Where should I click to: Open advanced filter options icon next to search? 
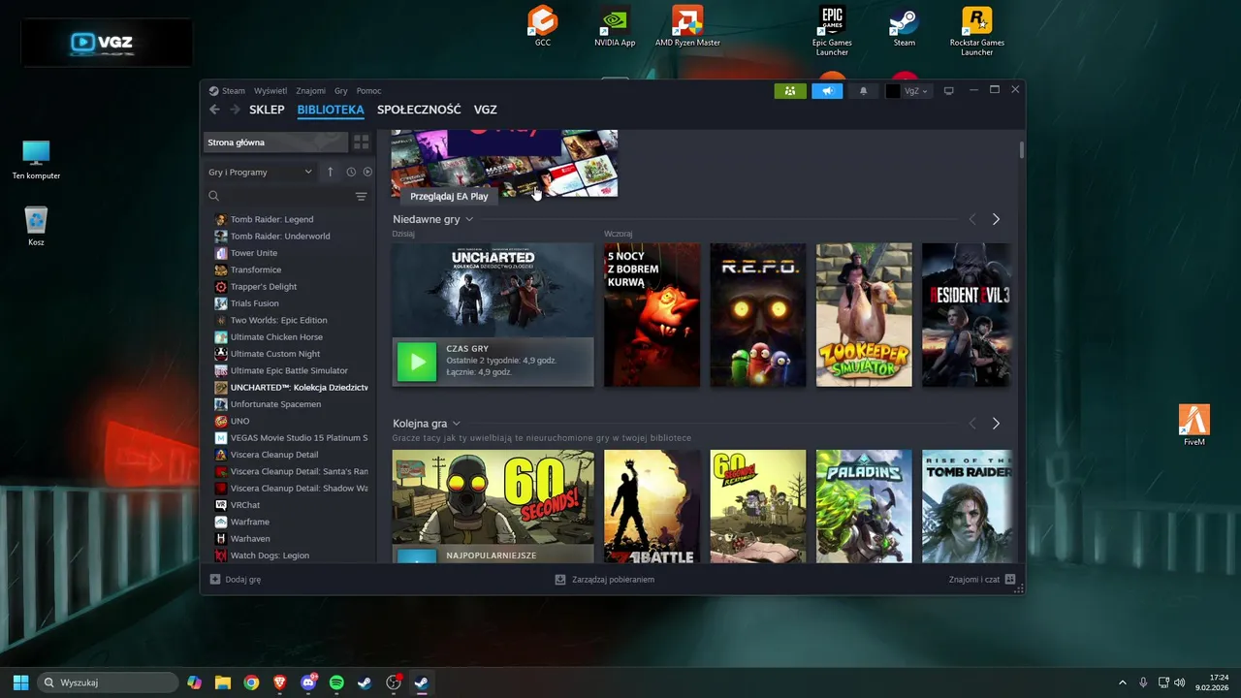click(x=362, y=196)
